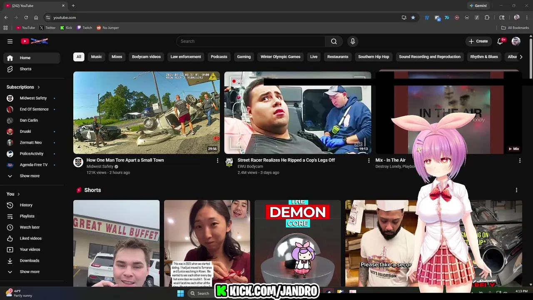The width and height of the screenshot is (533, 300).
Task: Focus the YouTube search field
Action: (251, 41)
